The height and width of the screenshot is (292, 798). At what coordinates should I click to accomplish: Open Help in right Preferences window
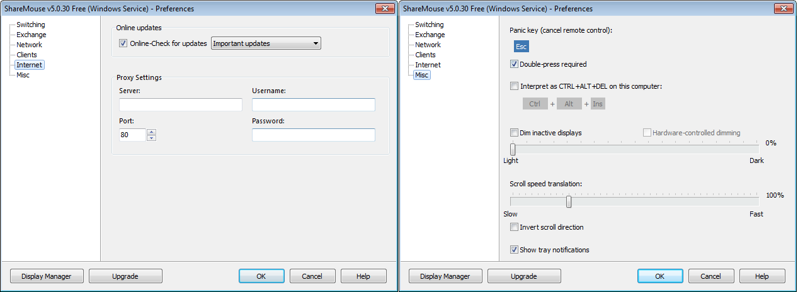pos(762,276)
